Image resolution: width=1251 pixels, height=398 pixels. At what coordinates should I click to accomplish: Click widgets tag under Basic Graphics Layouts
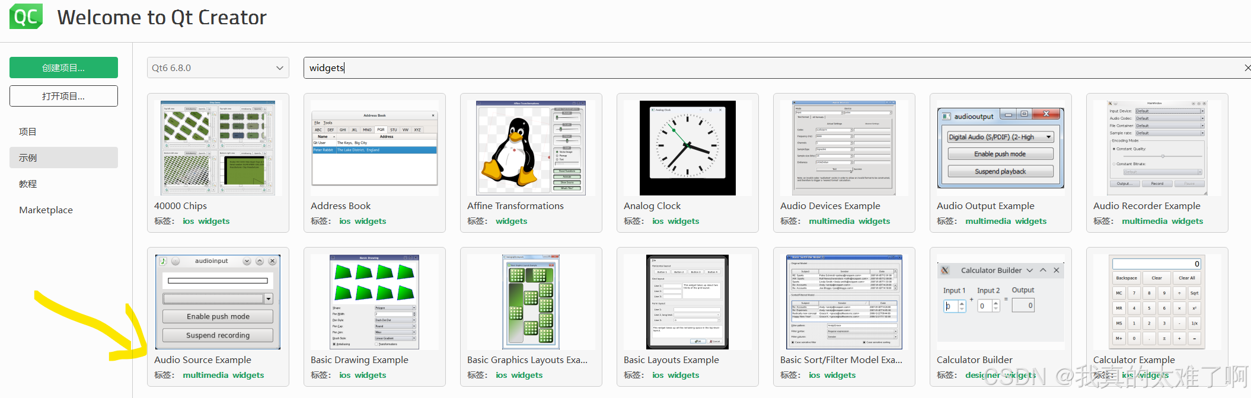point(527,375)
